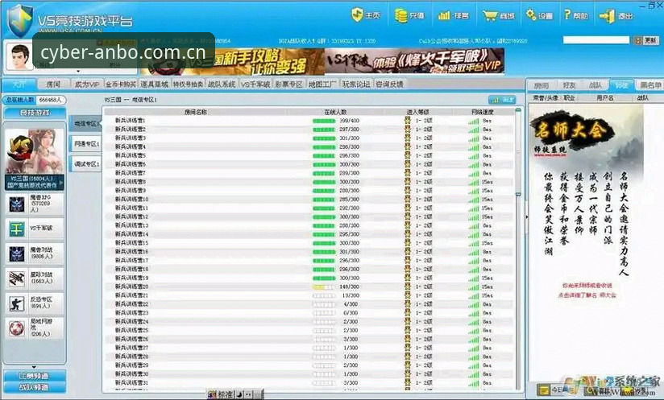Screen dimensions: 664x400
Task: Click the 退出 exit door icon
Action: point(607,16)
